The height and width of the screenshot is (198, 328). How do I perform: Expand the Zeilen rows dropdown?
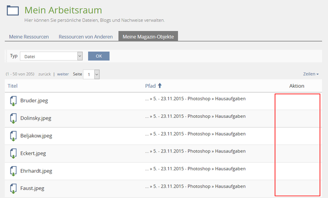pyautogui.click(x=311, y=74)
